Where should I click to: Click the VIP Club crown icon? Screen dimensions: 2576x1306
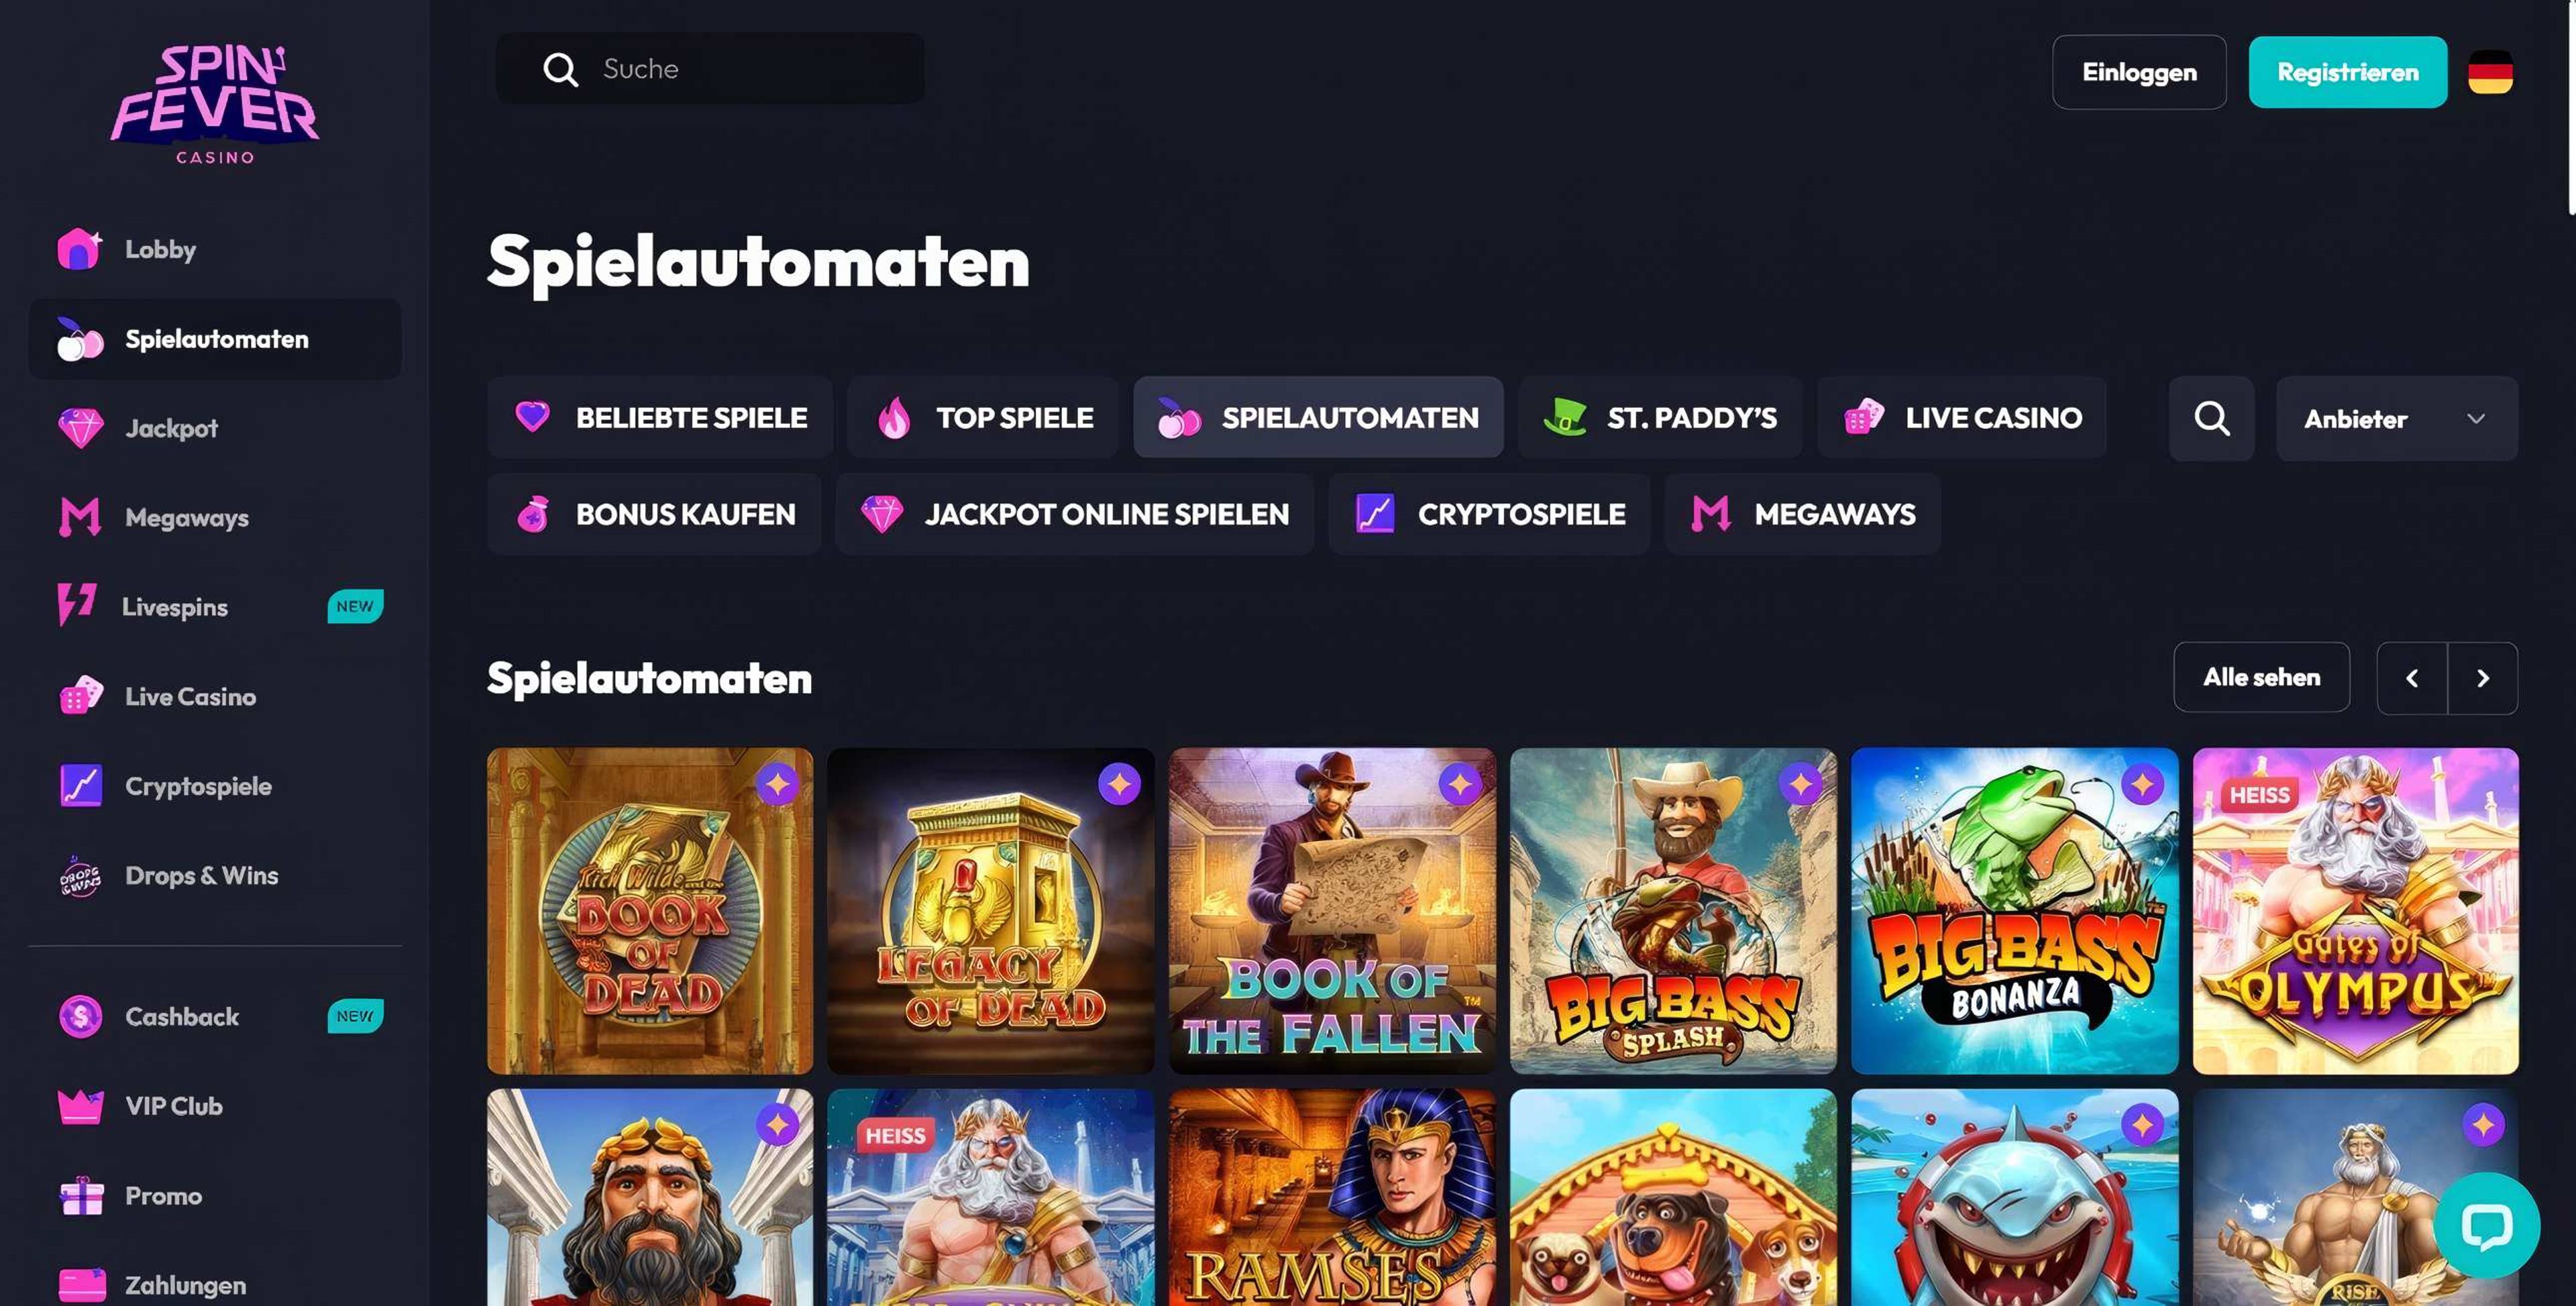pyautogui.click(x=80, y=1106)
